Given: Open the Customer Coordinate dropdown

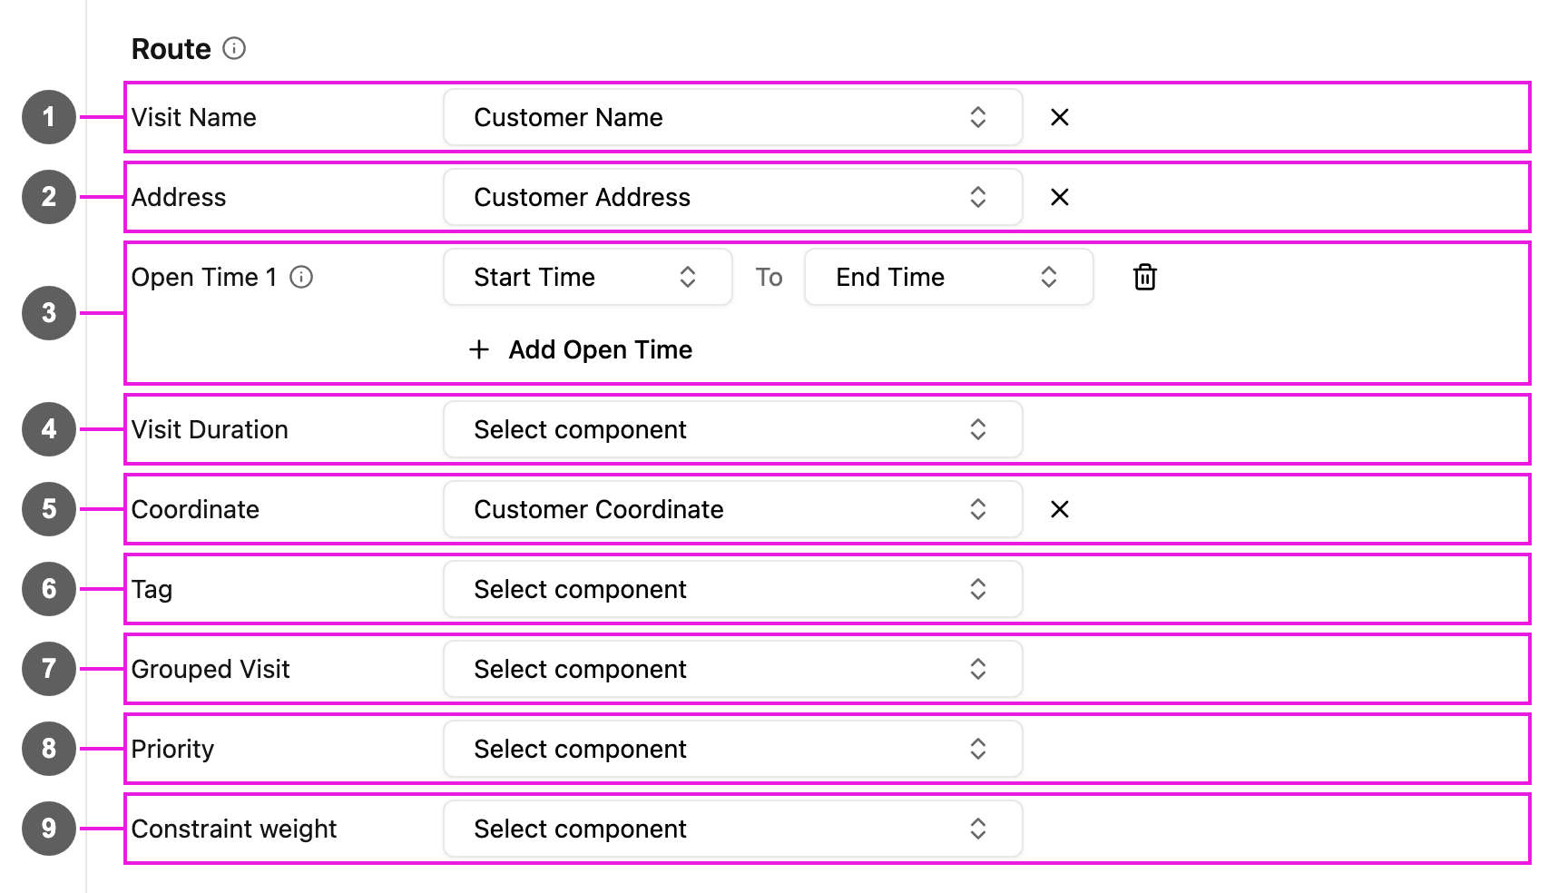Looking at the screenshot, I should coord(733,509).
